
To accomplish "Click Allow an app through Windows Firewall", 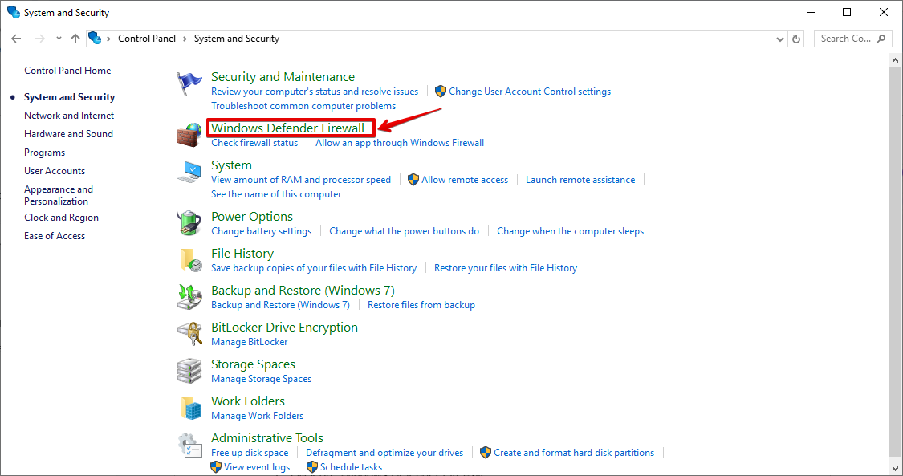I will click(400, 143).
